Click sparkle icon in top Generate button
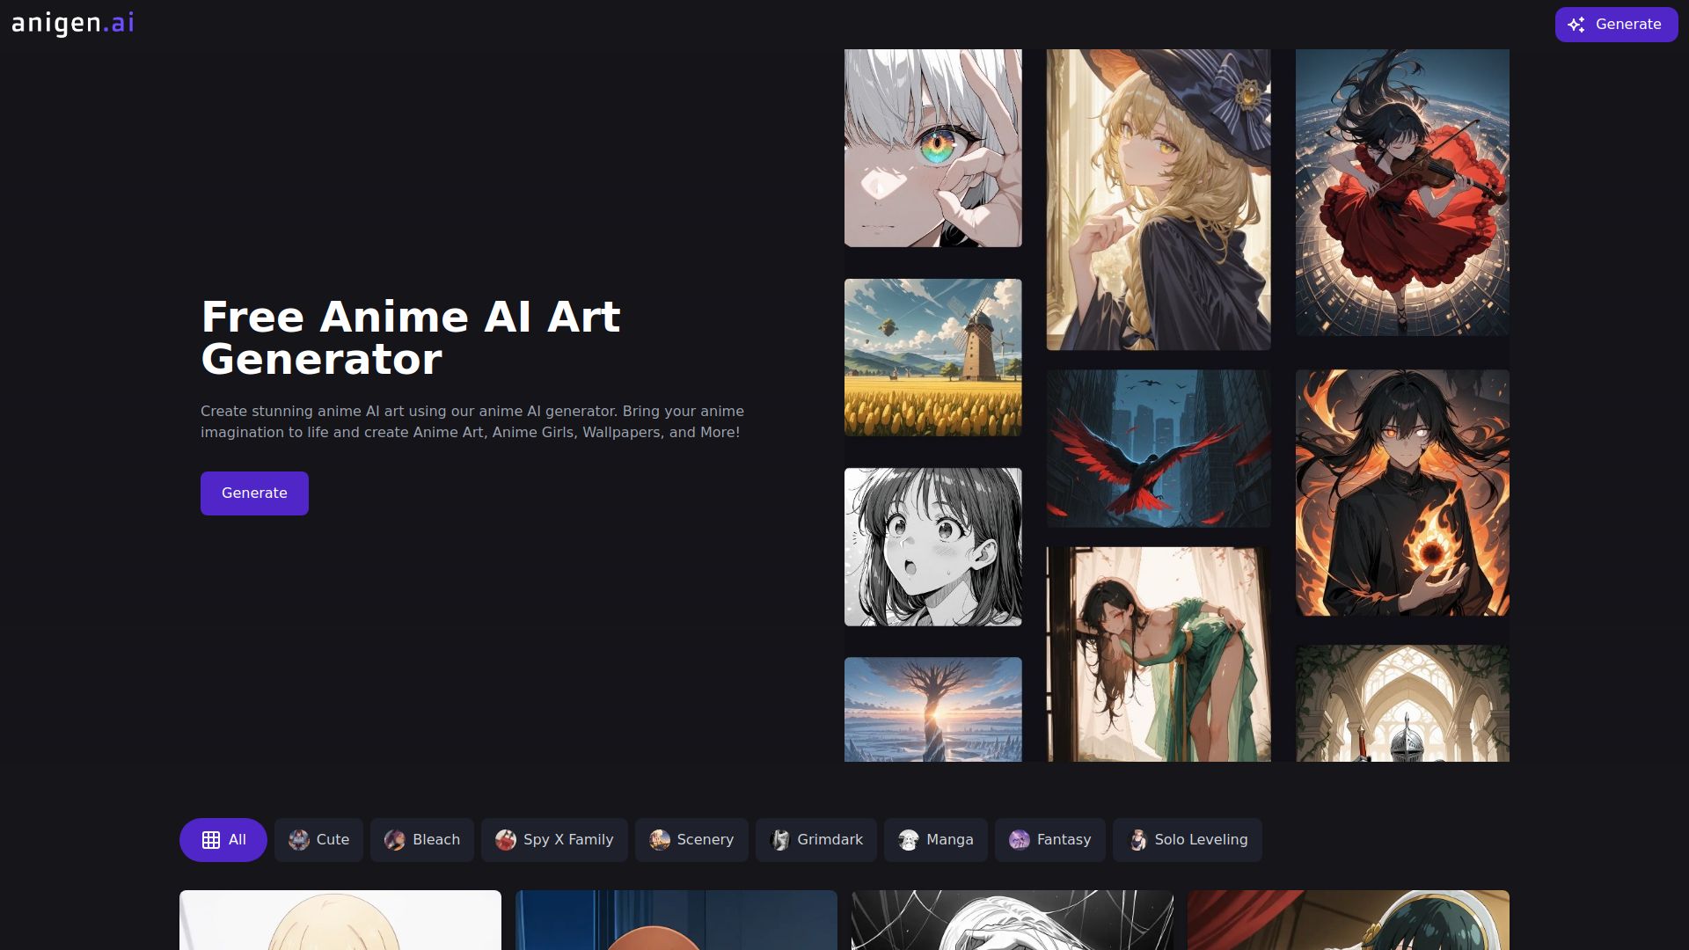The height and width of the screenshot is (950, 1689). point(1576,25)
